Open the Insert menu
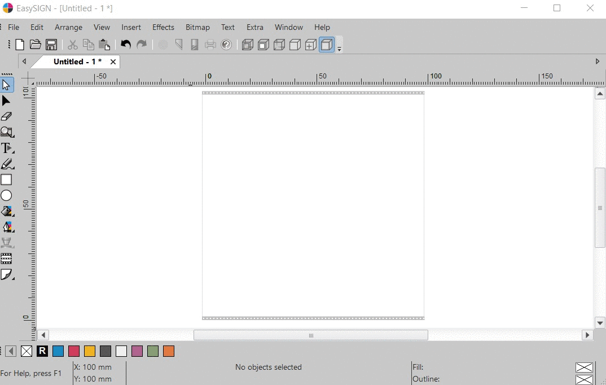This screenshot has height=385, width=606. pos(131,28)
